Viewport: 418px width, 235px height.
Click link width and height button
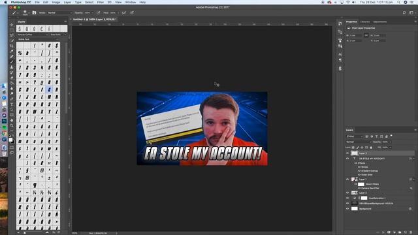366,35
